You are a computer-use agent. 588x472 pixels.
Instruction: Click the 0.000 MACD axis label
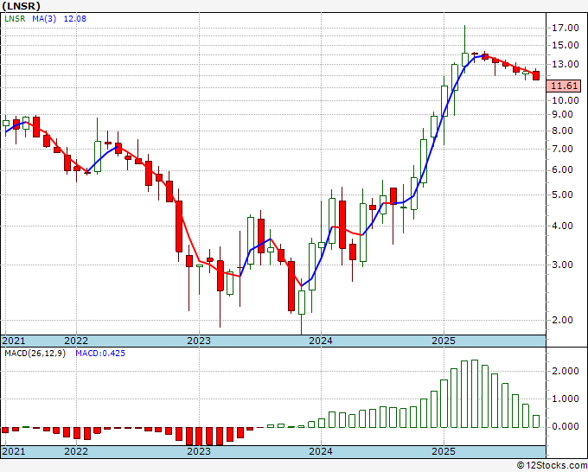[x=566, y=427]
